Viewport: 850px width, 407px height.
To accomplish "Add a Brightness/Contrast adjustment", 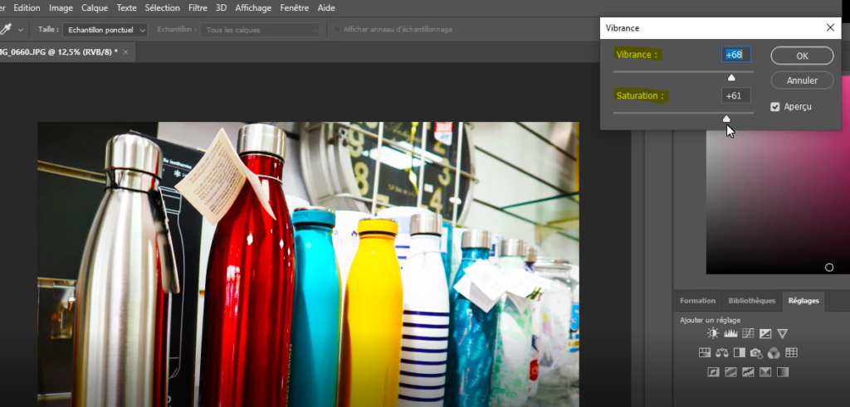I will 712,333.
